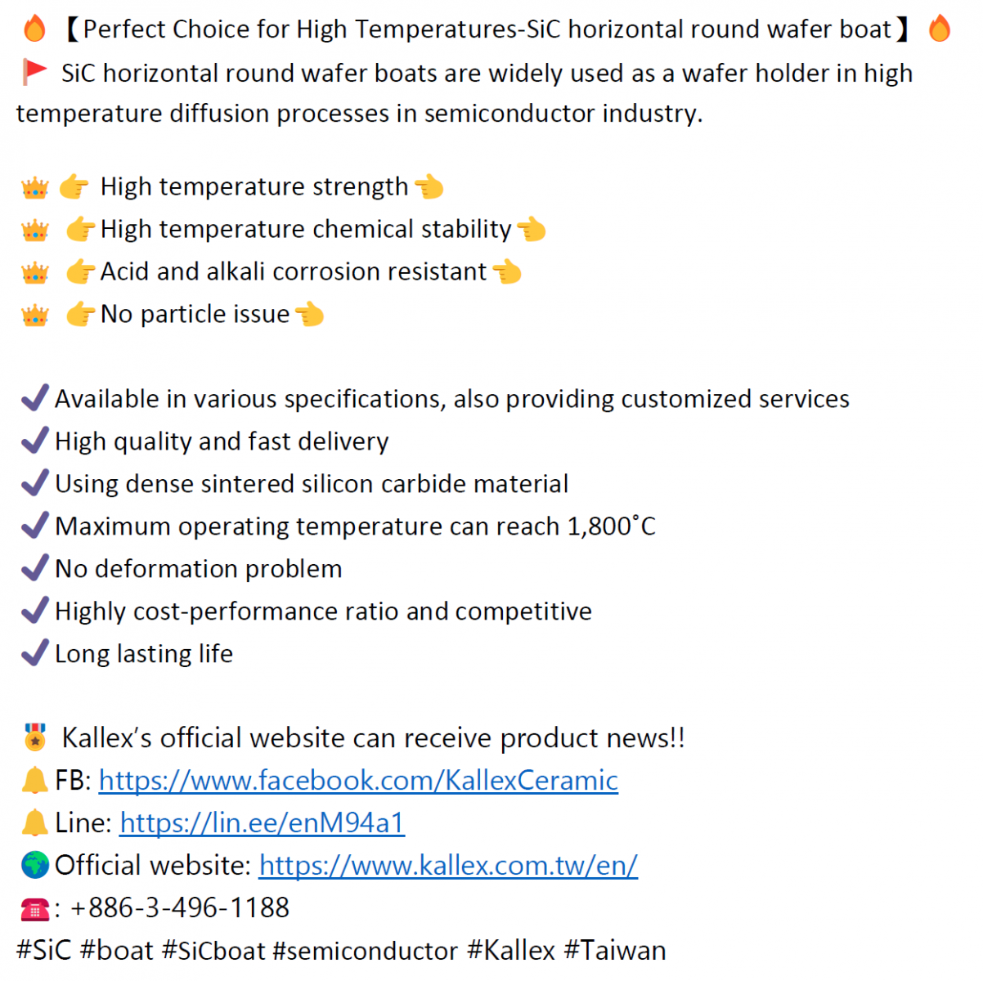Click the medal emoji before Kallex's official website
The image size is (983, 981).
(35, 737)
